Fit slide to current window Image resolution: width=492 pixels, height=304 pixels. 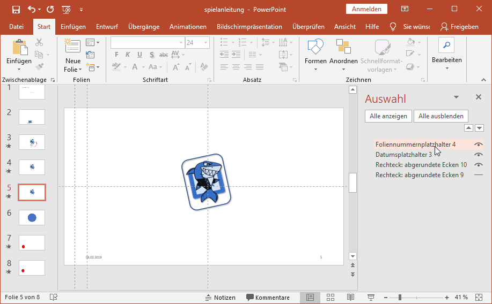pos(479,298)
